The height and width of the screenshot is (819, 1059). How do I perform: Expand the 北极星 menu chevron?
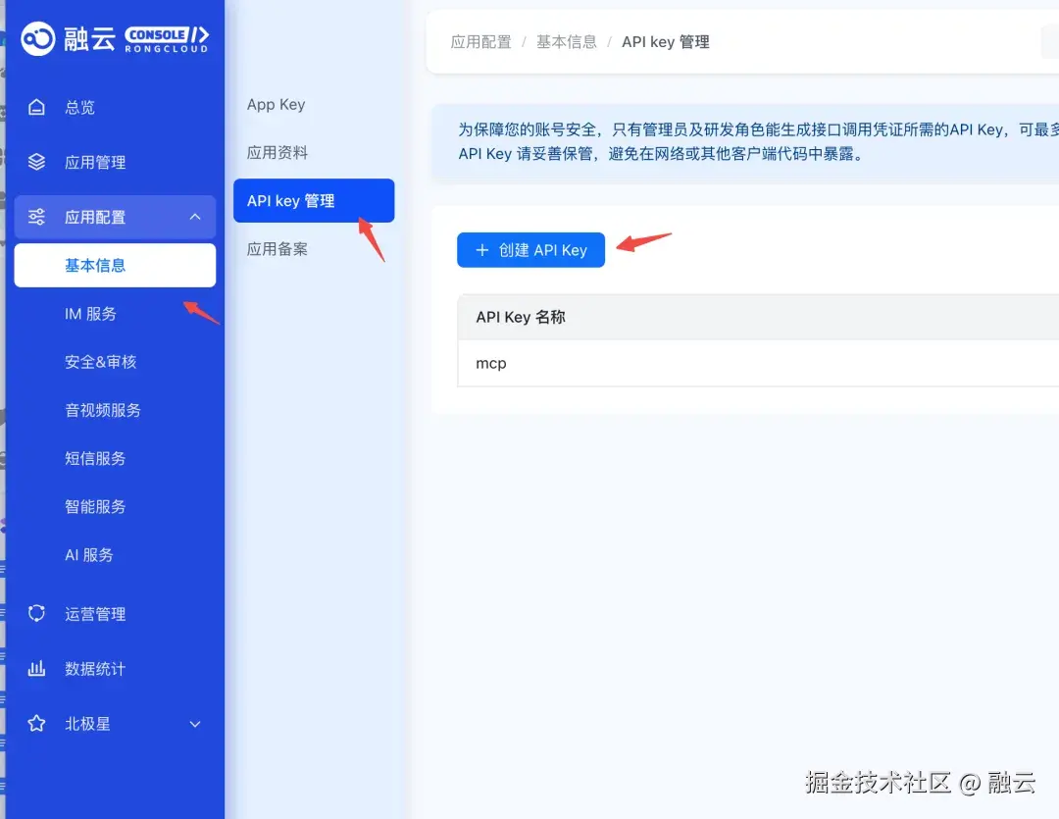click(x=195, y=723)
